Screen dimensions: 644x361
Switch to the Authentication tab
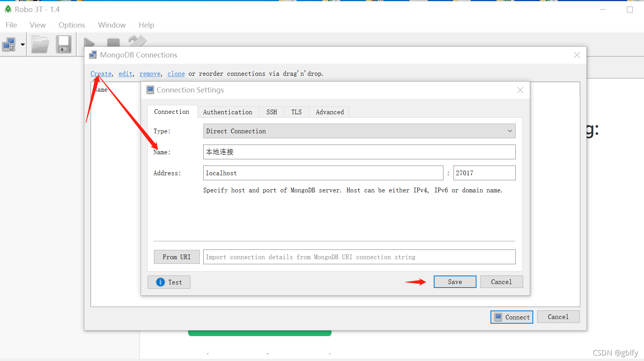coord(228,112)
